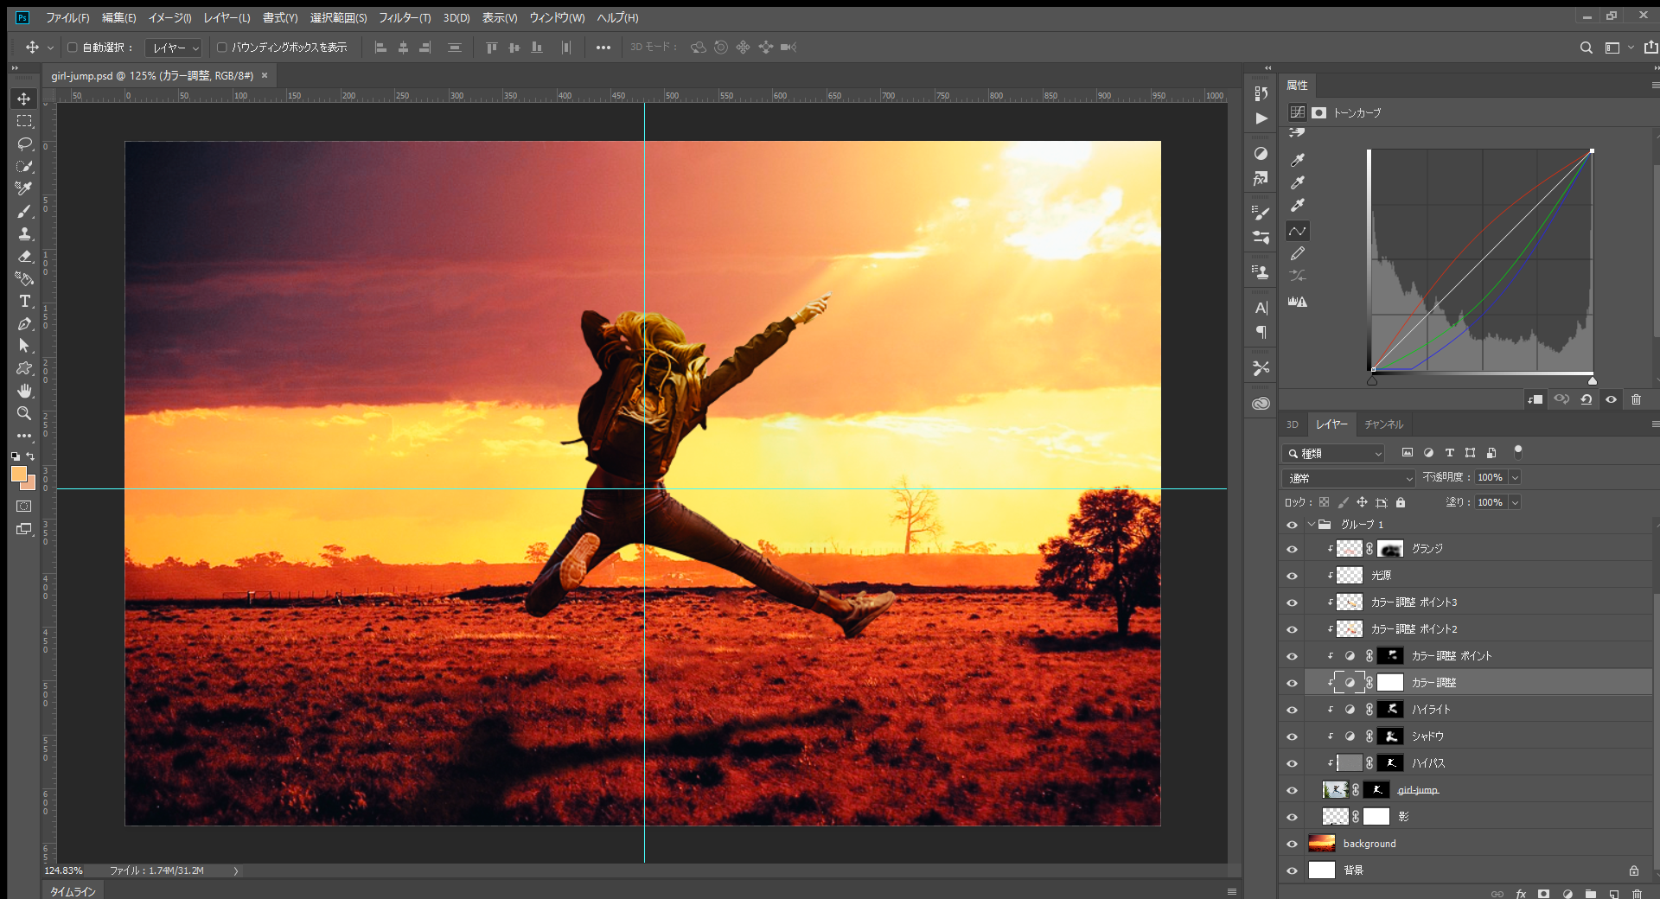Click the reset adjustment icon in Properties panel
Viewport: 1660px width, 899px height.
tap(1587, 399)
